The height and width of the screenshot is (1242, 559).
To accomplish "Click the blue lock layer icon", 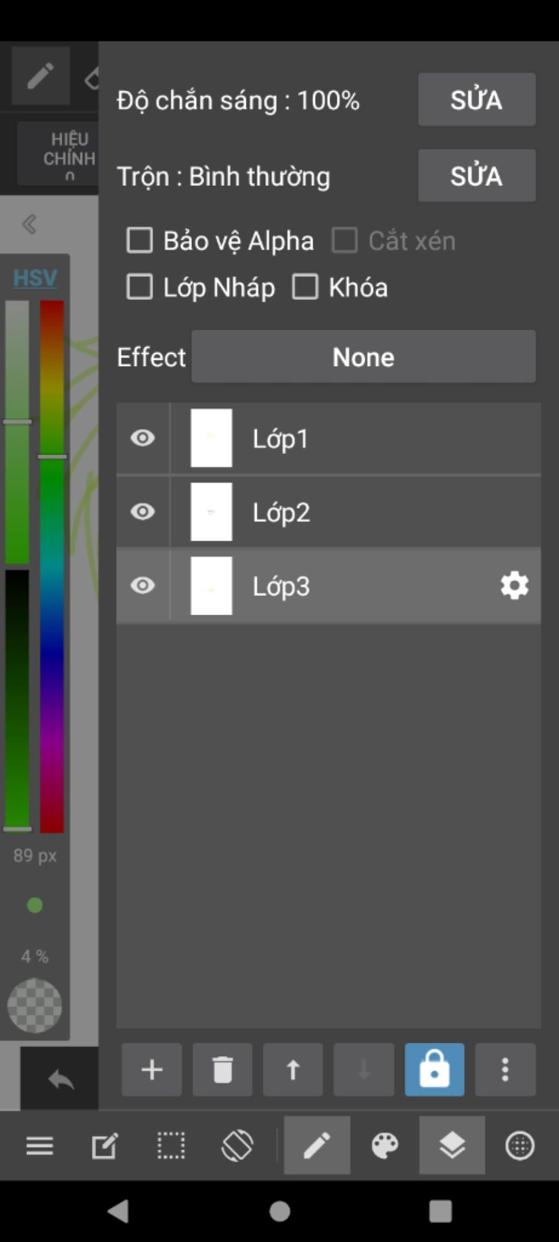I will point(435,1069).
